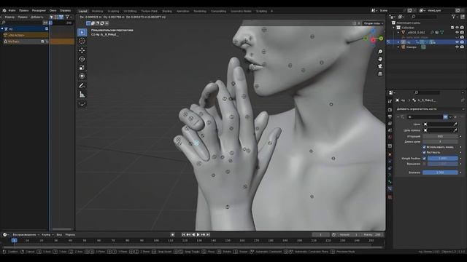
Task: Click the Конец end frame field
Action: click(372, 234)
